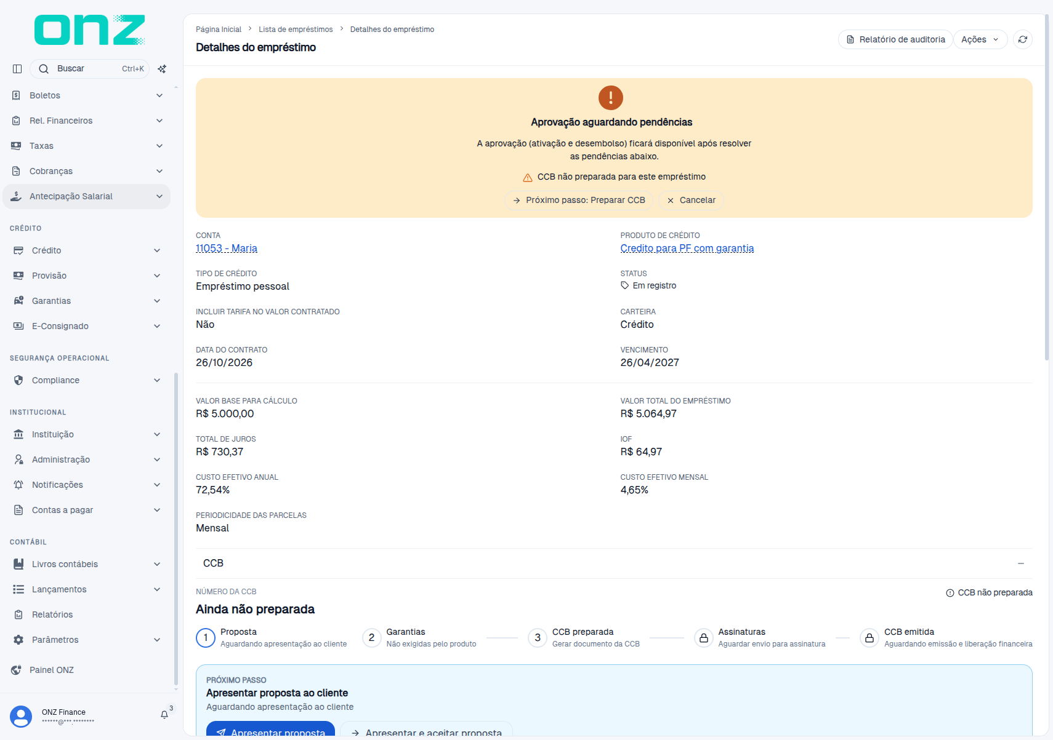
Task: Open the Ações dropdown
Action: click(x=980, y=39)
